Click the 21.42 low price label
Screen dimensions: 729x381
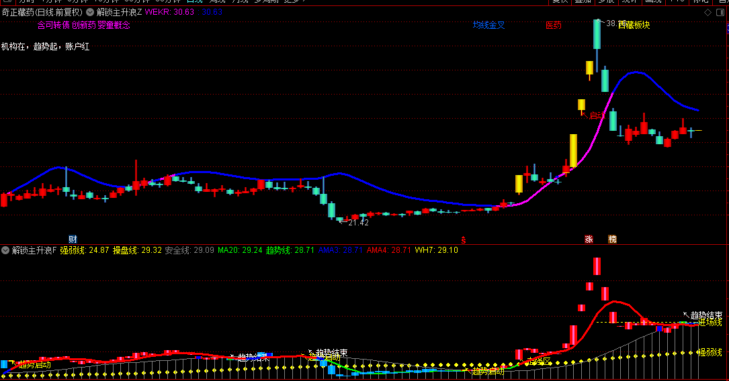pyautogui.click(x=359, y=223)
